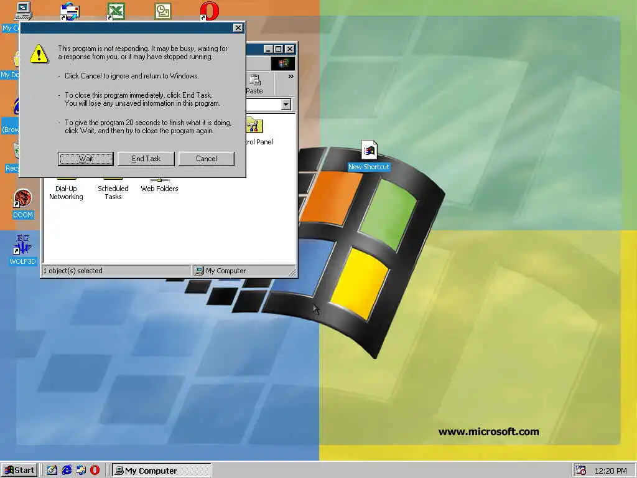
Task: Close the My Computer window
Action: (x=290, y=49)
